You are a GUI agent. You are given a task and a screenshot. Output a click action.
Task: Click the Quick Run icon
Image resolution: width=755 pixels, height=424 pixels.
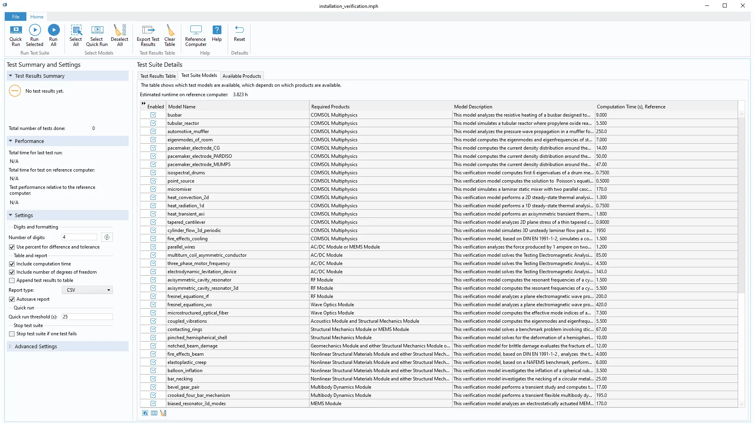coord(16,31)
